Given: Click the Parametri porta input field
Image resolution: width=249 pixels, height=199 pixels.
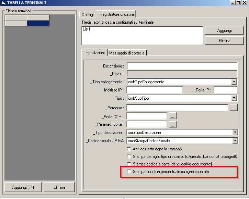Looking at the screenshot, I should click(x=147, y=124).
